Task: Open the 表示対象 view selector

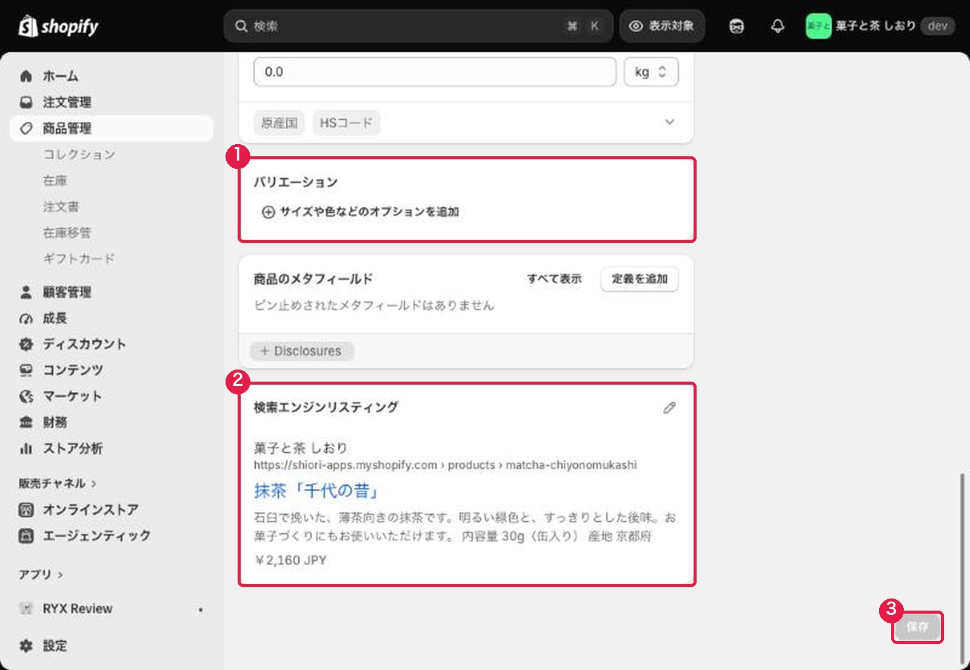Action: coord(662,26)
